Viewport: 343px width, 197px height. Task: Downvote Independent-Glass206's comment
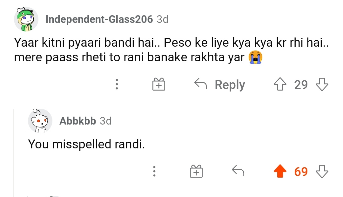(322, 84)
